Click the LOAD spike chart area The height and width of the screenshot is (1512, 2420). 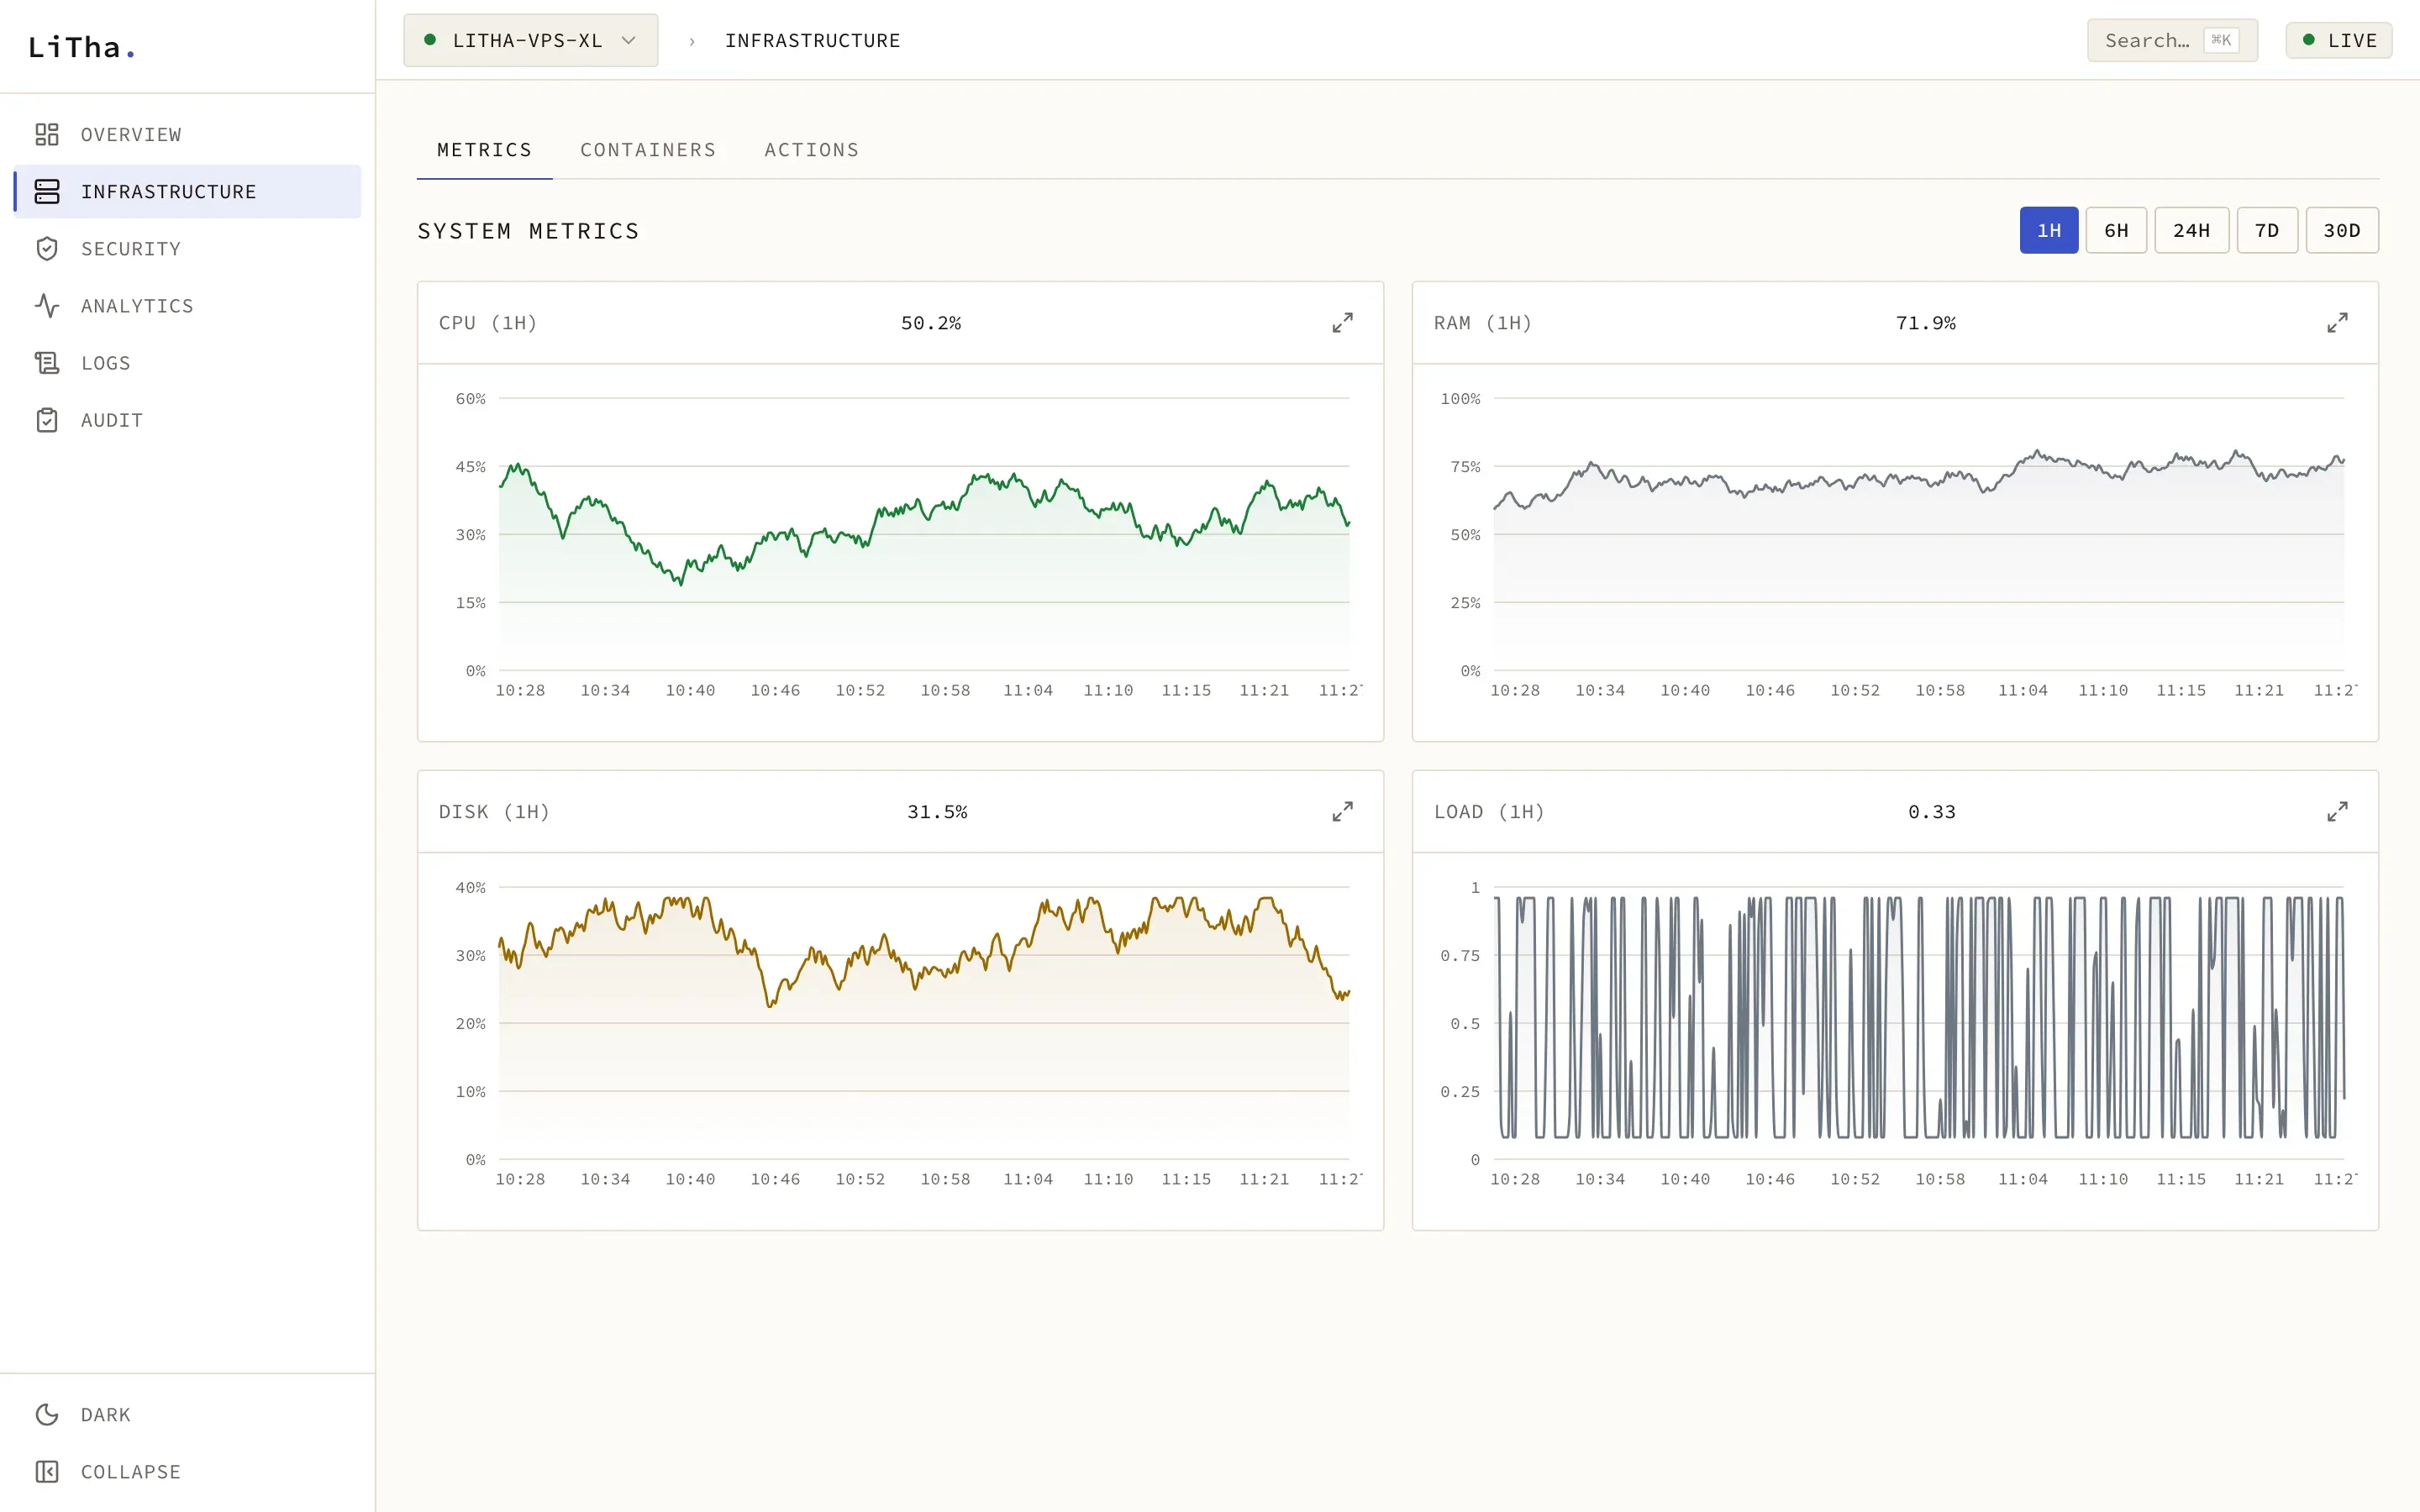click(1919, 1023)
